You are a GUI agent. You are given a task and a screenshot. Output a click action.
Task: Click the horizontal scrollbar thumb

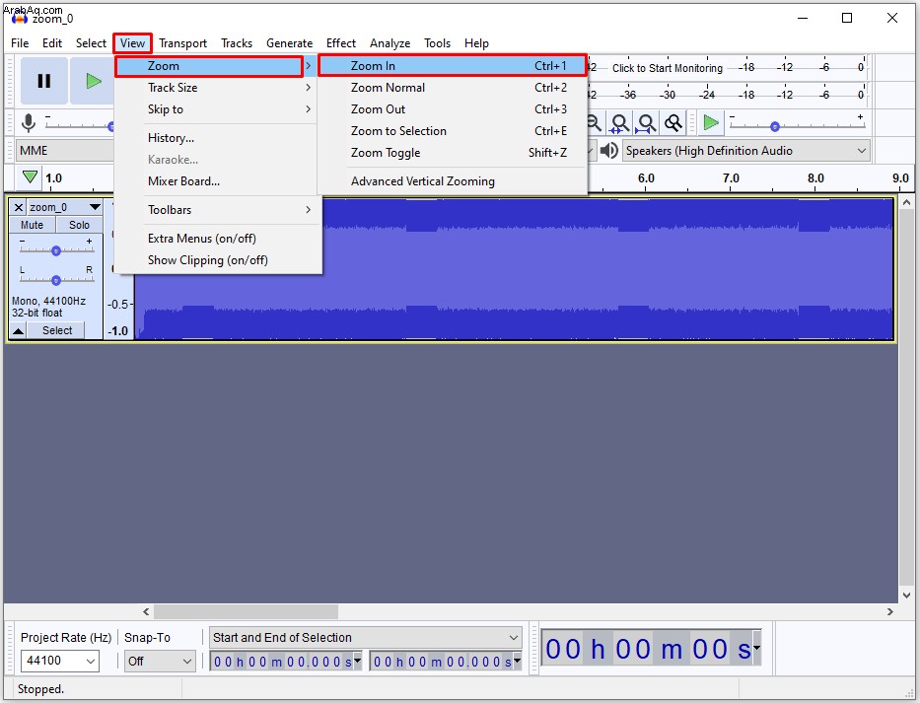[246, 611]
